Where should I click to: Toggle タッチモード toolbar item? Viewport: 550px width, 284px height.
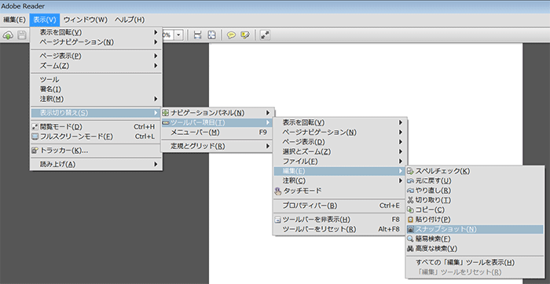coord(340,191)
